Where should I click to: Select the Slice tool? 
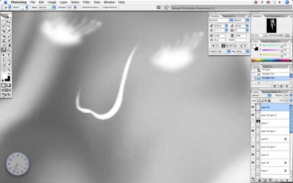[9, 31]
